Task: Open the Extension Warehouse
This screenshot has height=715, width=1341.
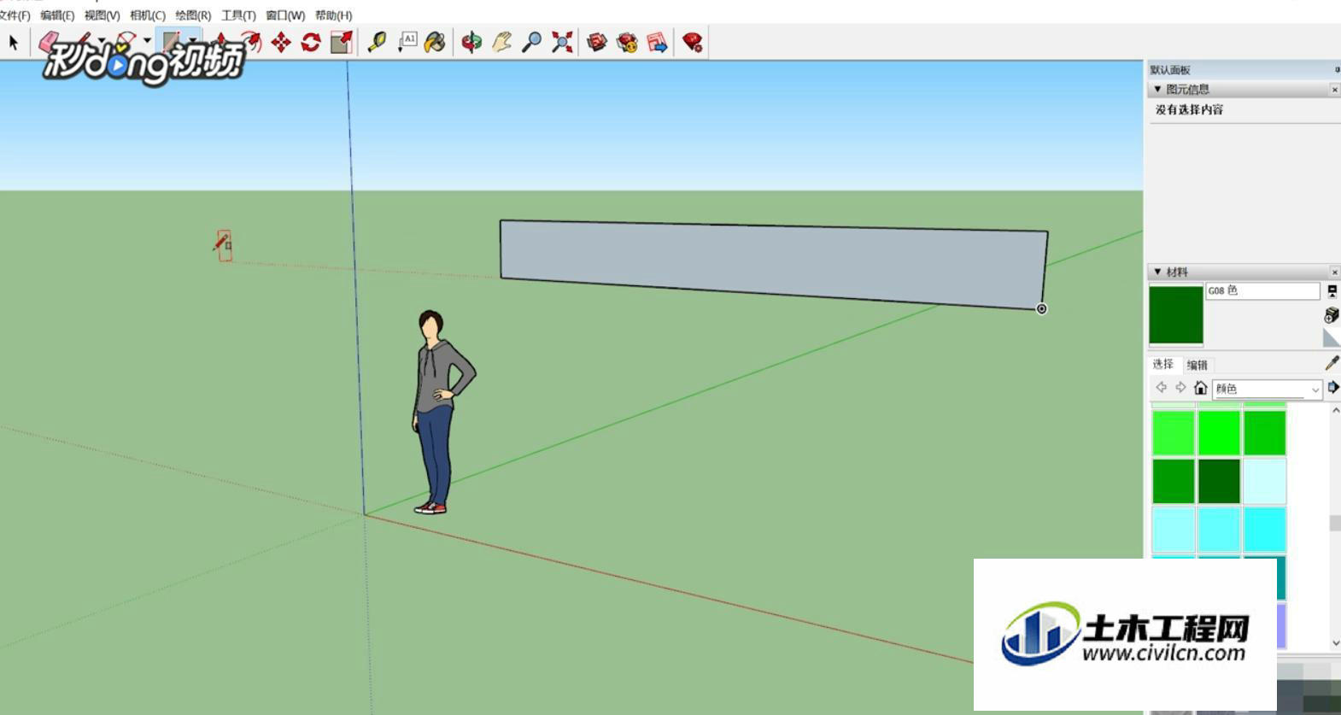Action: pos(627,42)
